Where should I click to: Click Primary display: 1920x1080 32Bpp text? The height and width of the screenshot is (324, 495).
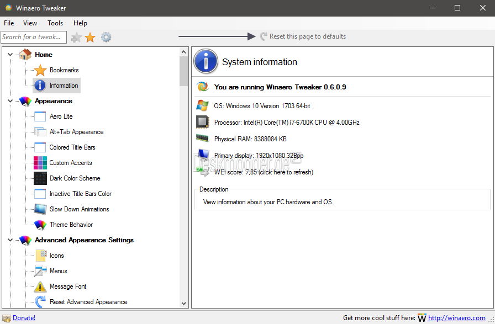click(x=259, y=156)
